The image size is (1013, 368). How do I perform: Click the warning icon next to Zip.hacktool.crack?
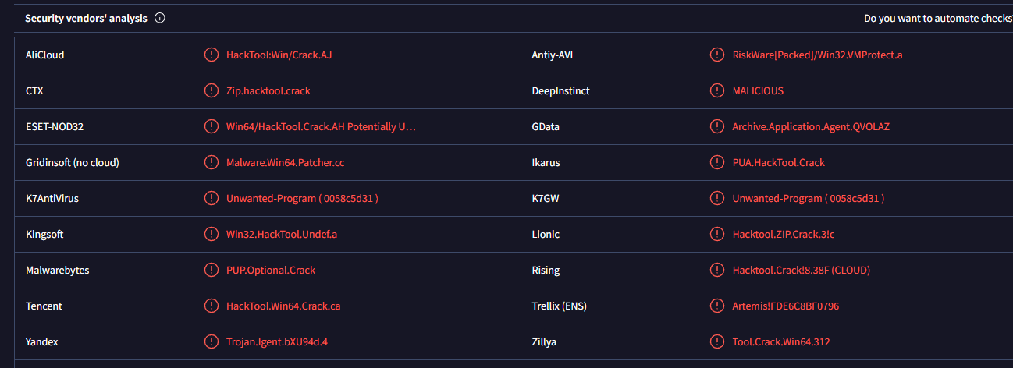[211, 90]
